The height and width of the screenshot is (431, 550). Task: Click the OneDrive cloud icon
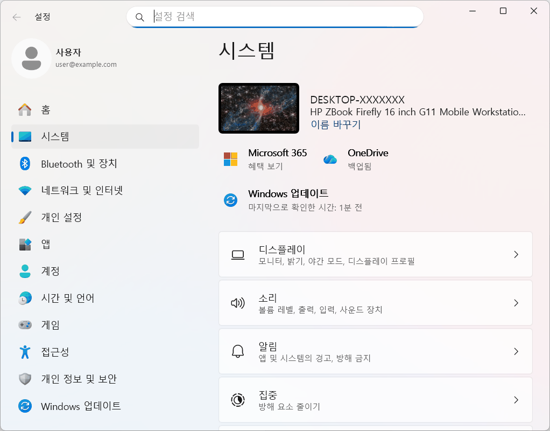pyautogui.click(x=330, y=159)
